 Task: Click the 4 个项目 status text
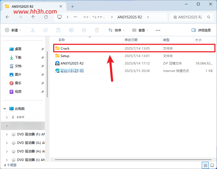tap(10, 165)
